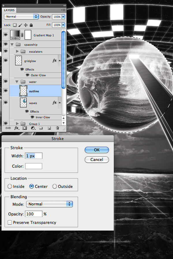Click the waves layer fx icon
The image size is (173, 259).
tap(54, 102)
